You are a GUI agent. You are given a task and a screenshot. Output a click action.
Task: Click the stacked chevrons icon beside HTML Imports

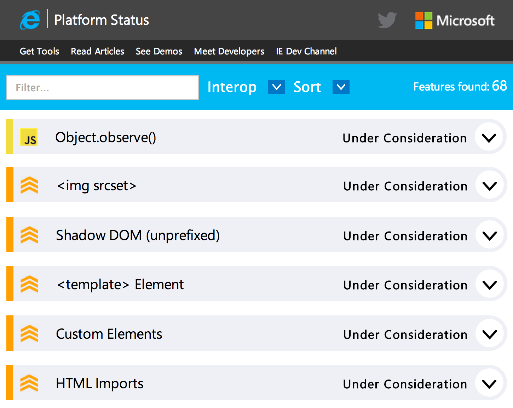(29, 383)
